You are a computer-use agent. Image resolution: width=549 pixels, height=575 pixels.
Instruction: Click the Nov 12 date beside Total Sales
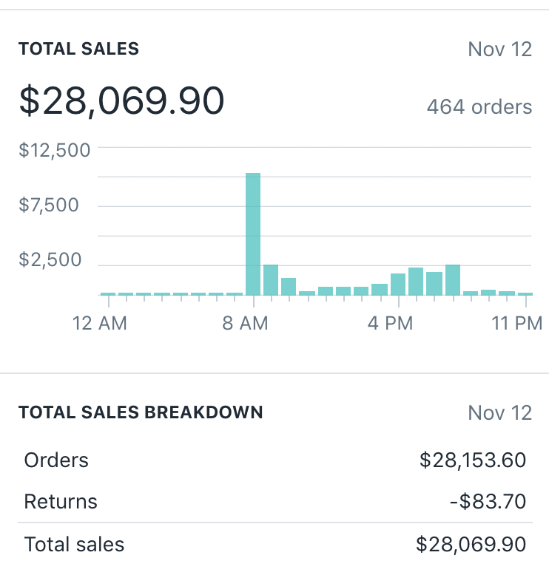tap(499, 50)
